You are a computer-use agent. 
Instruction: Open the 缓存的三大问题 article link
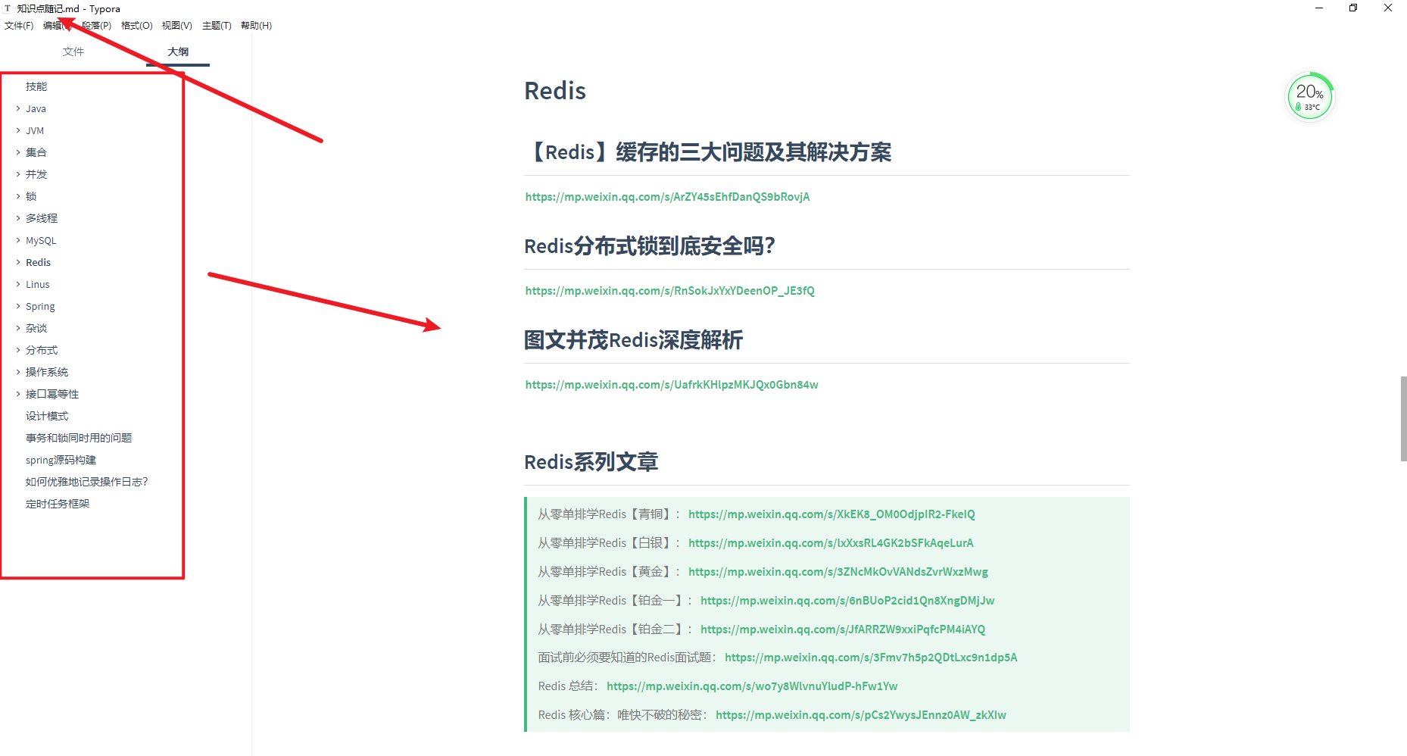point(667,197)
